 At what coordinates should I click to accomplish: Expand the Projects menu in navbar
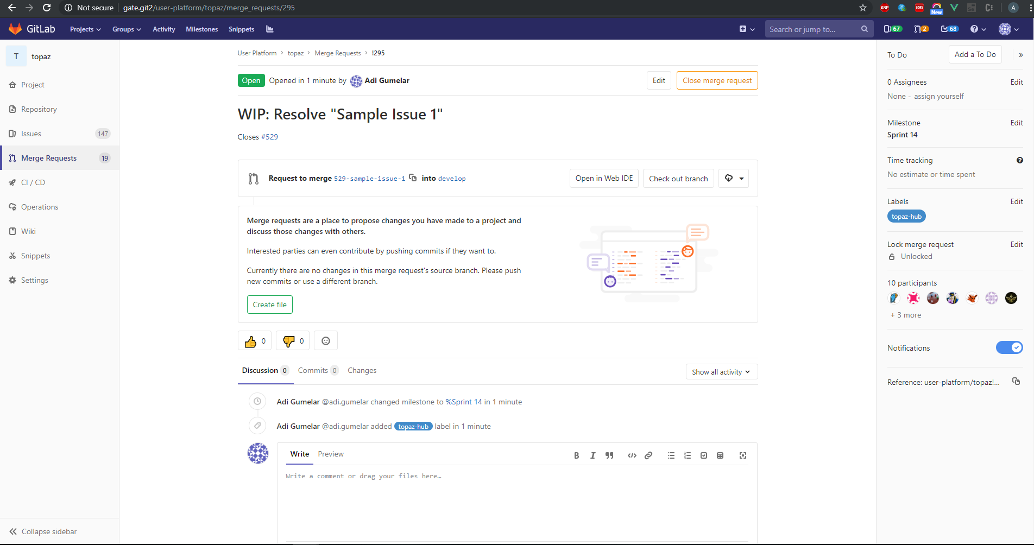pos(85,29)
